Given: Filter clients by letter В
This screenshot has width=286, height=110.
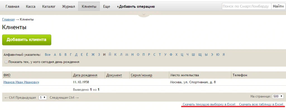Looking at the screenshot, I should click(65, 55).
